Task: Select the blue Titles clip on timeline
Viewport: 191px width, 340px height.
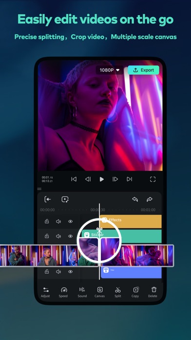Action: click(x=131, y=273)
